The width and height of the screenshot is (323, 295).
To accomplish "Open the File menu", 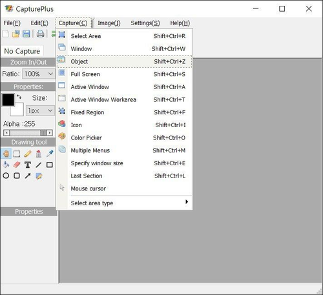I will 12,23.
